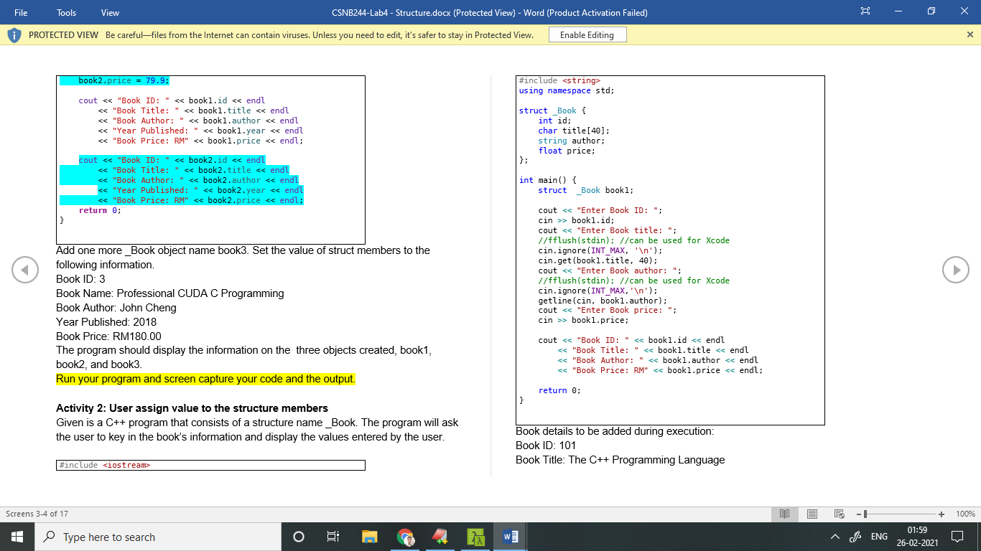Viewport: 981px width, 551px height.
Task: Switch to Web Layout view
Action: point(839,514)
